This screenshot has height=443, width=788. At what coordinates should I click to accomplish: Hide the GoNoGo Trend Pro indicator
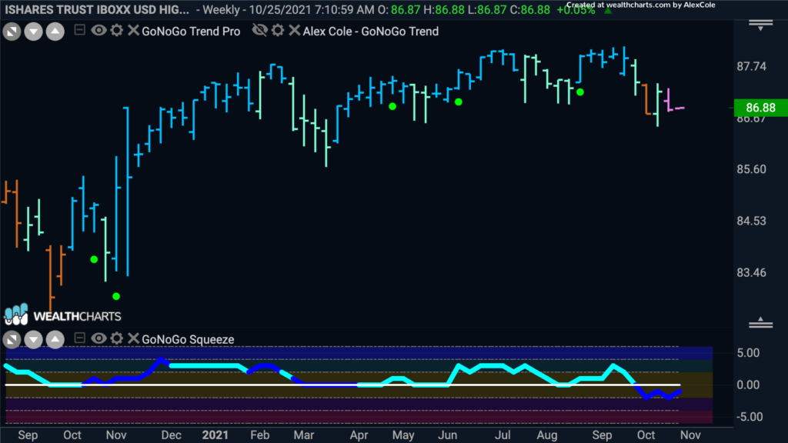point(98,31)
